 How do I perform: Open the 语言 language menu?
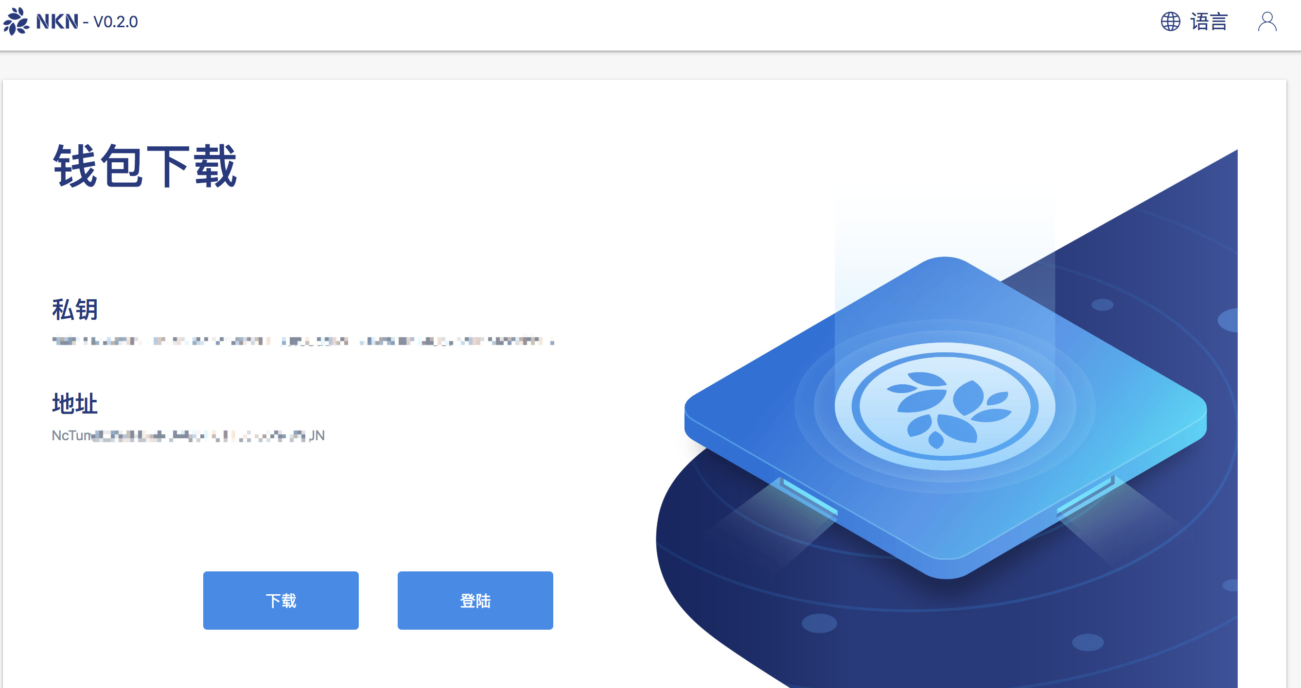[x=1209, y=22]
